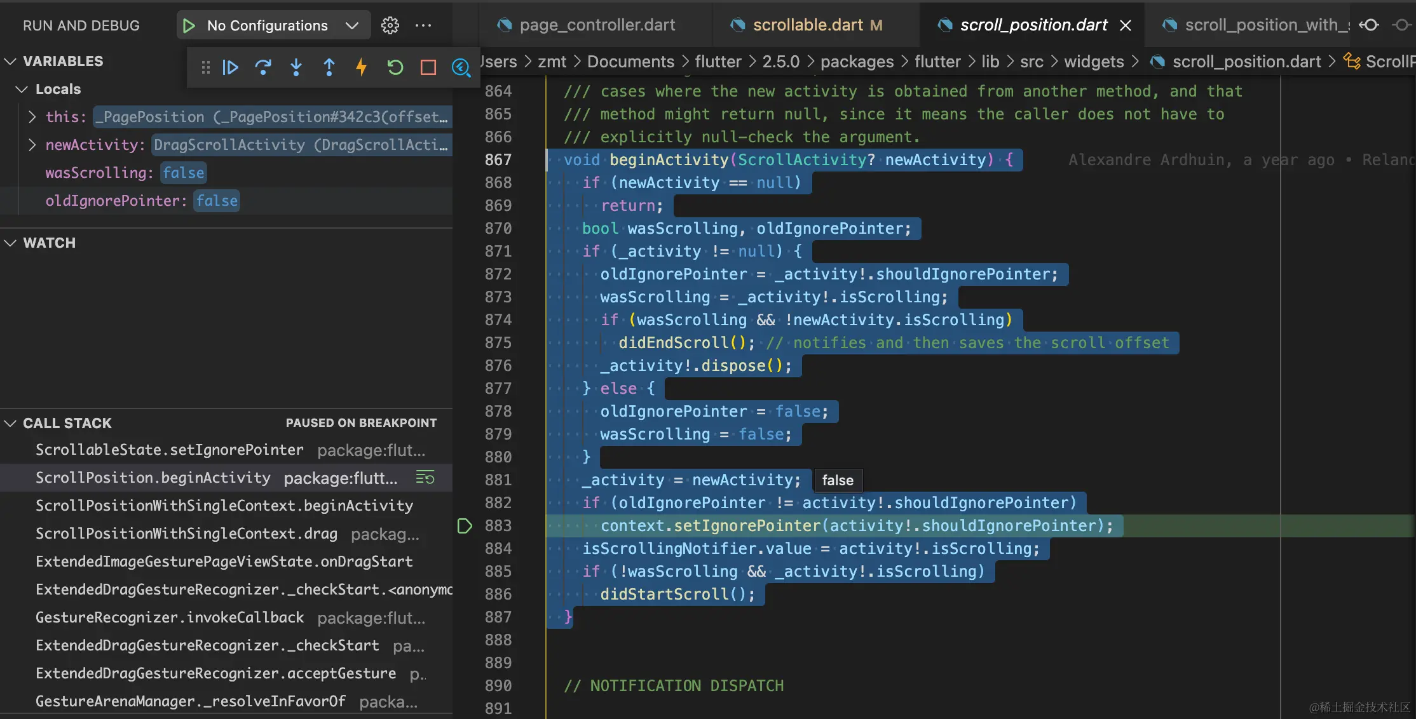Viewport: 1416px width, 719px height.
Task: Select ScrollableState.setIgnorePointer stack frame
Action: (226, 450)
